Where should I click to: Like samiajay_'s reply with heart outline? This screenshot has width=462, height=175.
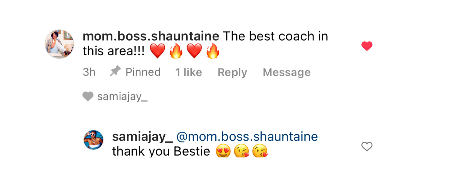click(367, 146)
